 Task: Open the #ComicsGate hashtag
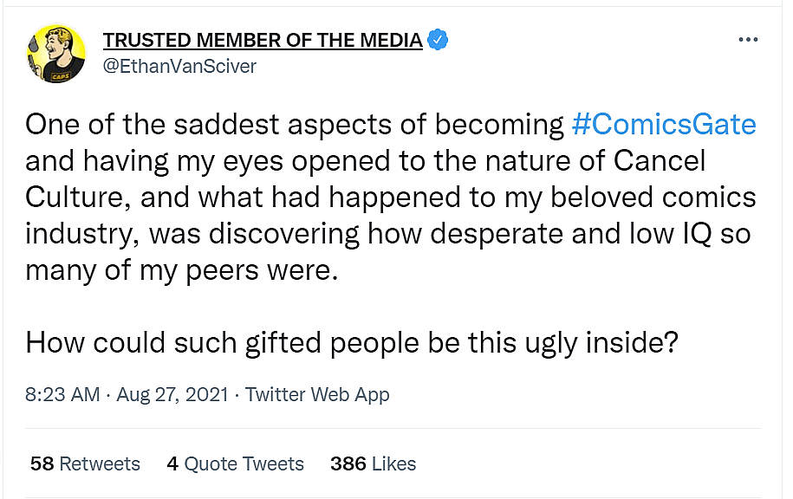pyautogui.click(x=664, y=126)
